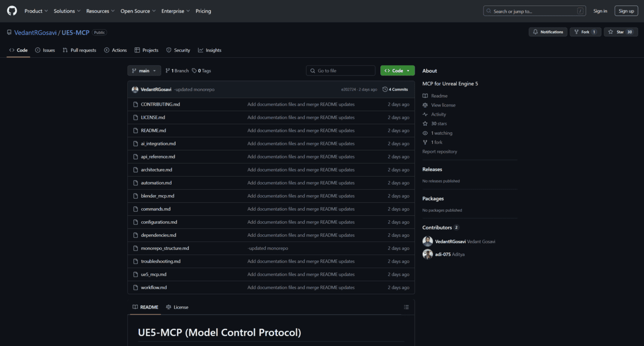The image size is (644, 346).
Task: Click the Sign in link
Action: (x=600, y=11)
